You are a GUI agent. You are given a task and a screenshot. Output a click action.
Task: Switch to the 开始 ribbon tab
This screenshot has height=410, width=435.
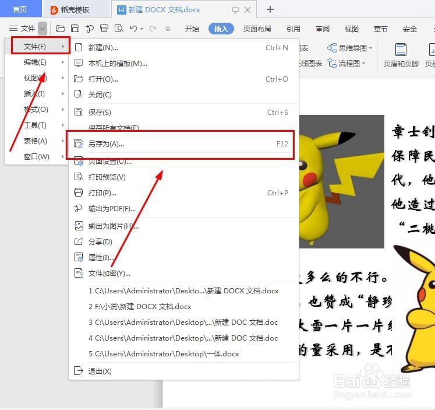[192, 29]
